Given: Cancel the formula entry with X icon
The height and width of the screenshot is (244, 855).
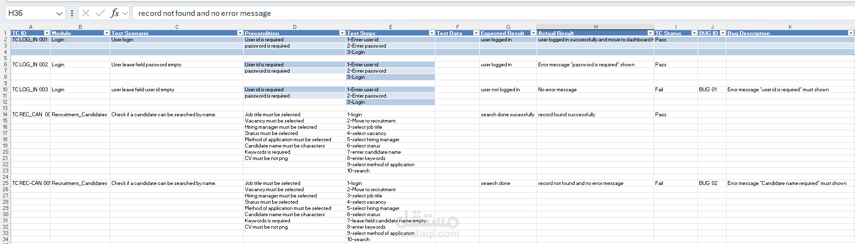Looking at the screenshot, I should 86,13.
